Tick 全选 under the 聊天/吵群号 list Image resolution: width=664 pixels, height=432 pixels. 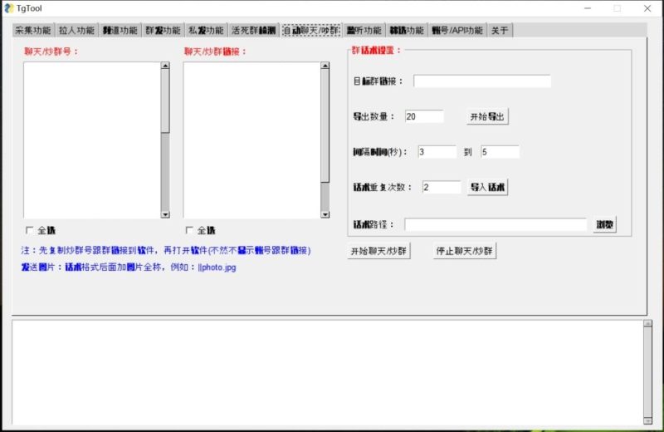click(x=41, y=231)
